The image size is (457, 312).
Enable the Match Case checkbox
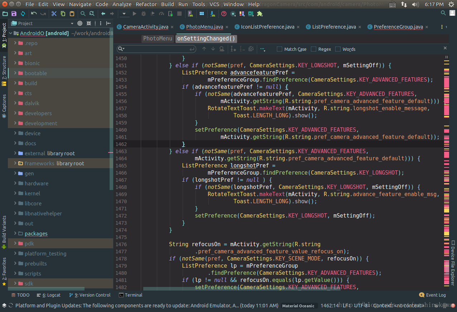point(280,49)
